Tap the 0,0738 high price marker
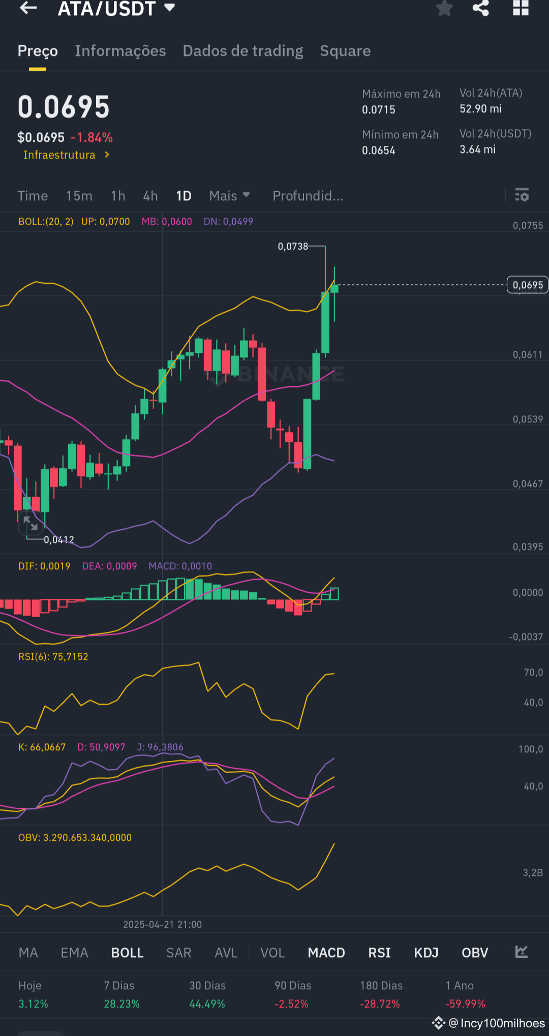Image resolution: width=549 pixels, height=1036 pixels. tap(293, 247)
